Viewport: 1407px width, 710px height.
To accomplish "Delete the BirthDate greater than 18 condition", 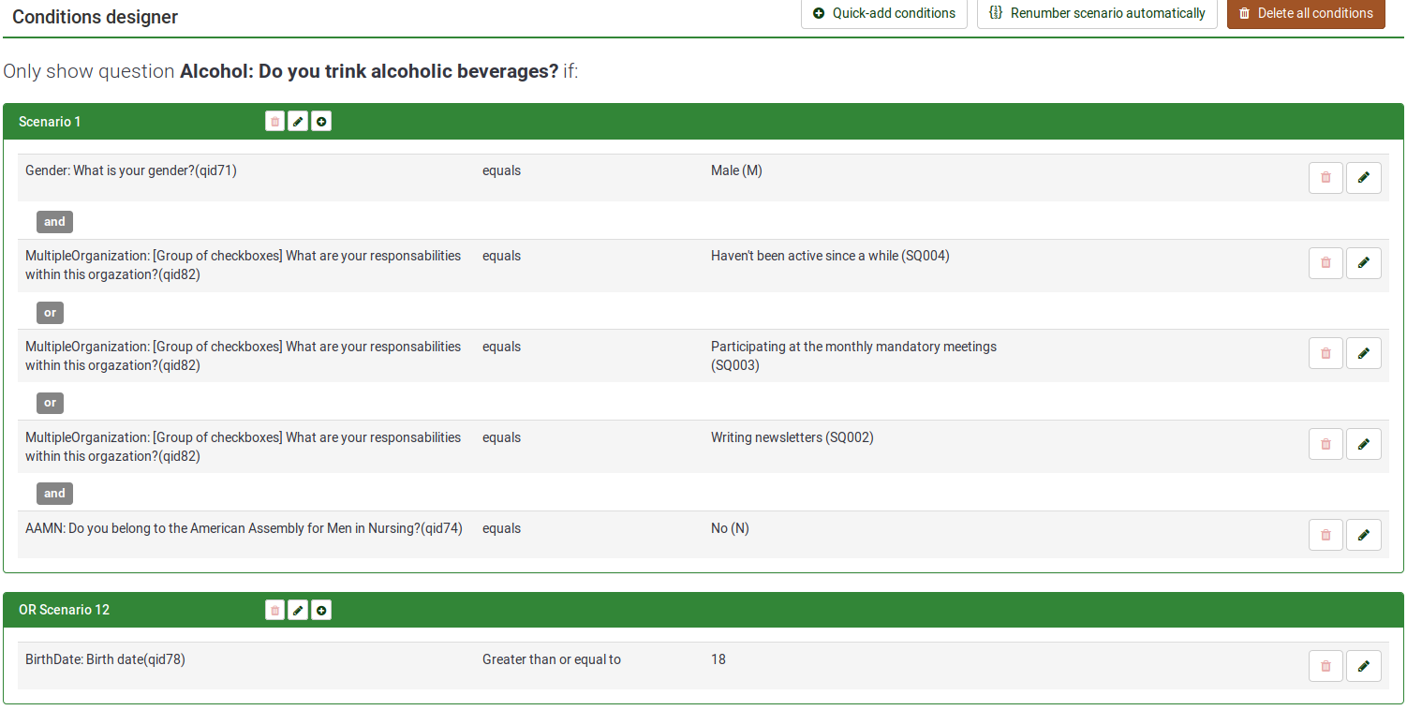I will click(x=1326, y=666).
